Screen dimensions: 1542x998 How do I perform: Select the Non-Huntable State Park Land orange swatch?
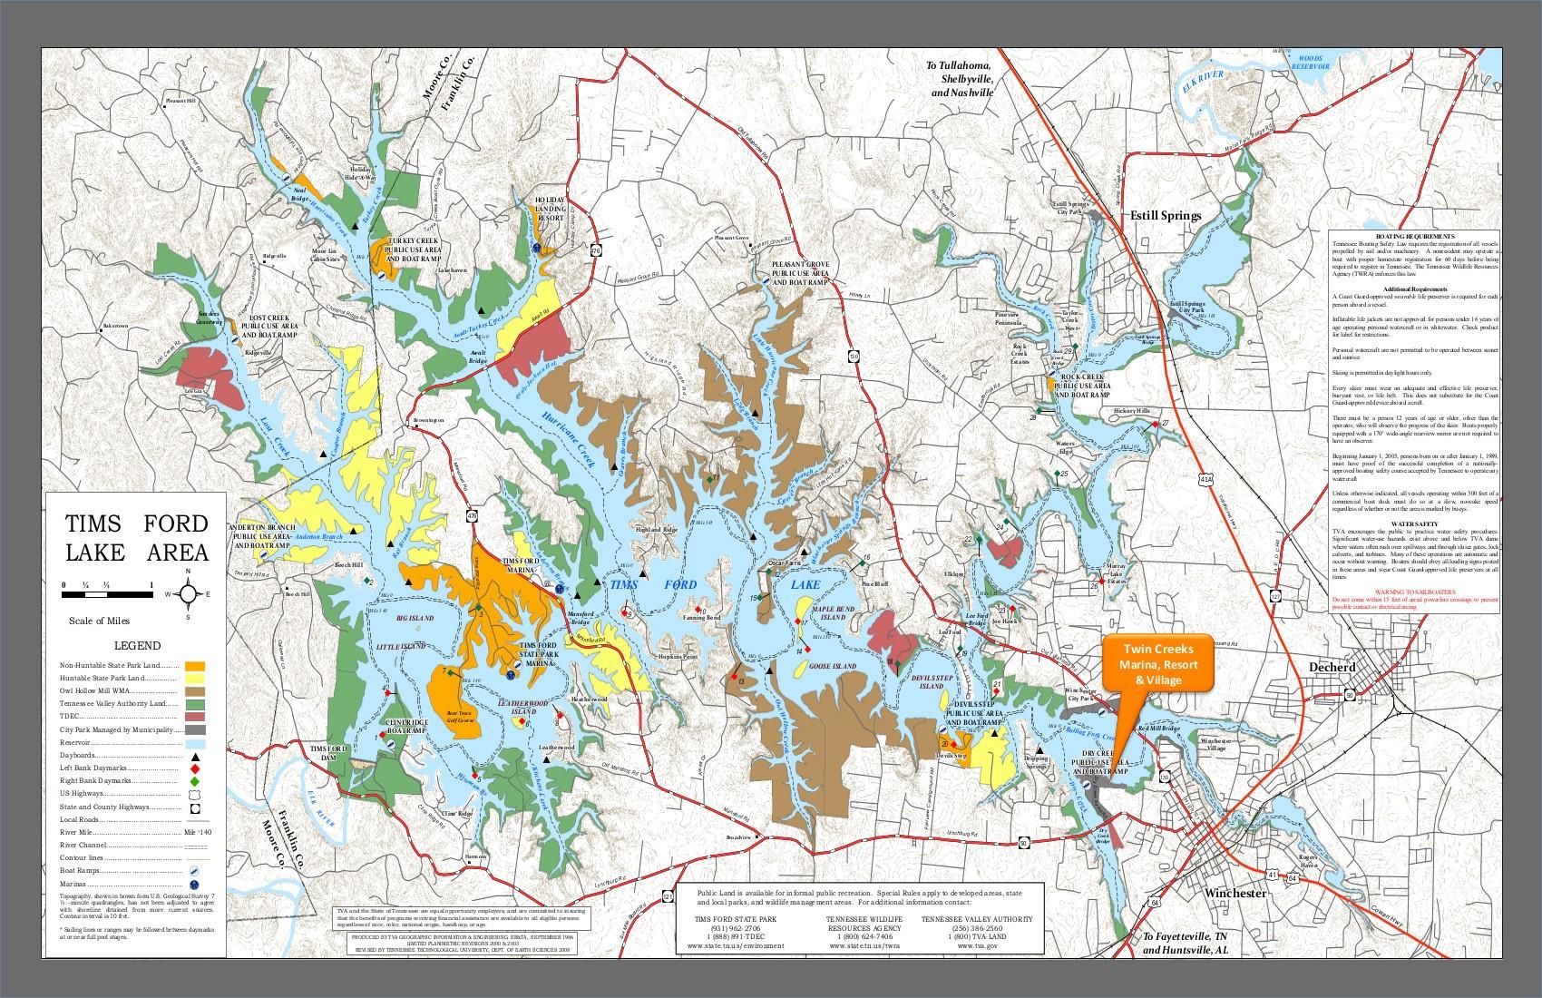pyautogui.click(x=195, y=666)
